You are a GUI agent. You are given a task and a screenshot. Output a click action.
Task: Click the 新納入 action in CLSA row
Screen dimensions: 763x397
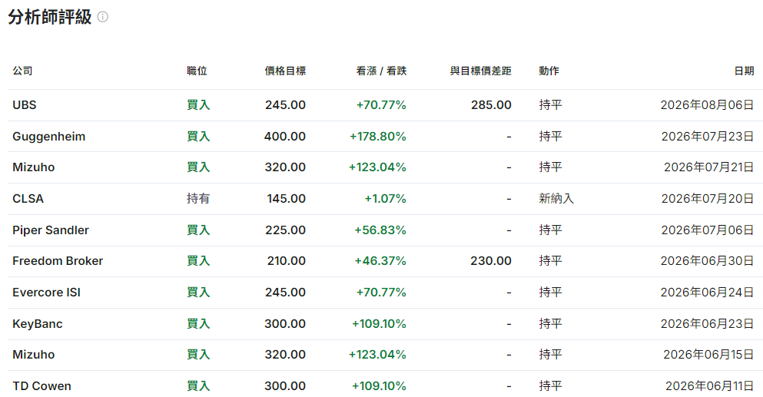556,198
